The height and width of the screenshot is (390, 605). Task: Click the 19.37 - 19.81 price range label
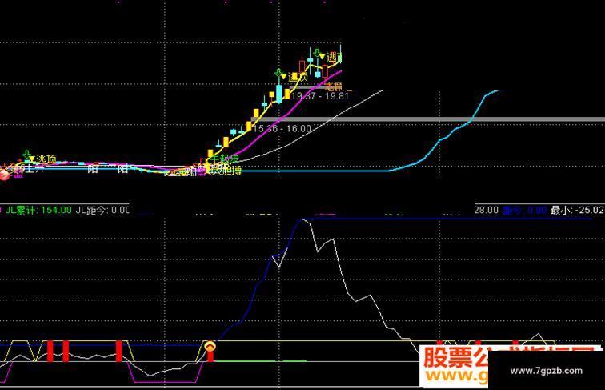pos(320,96)
